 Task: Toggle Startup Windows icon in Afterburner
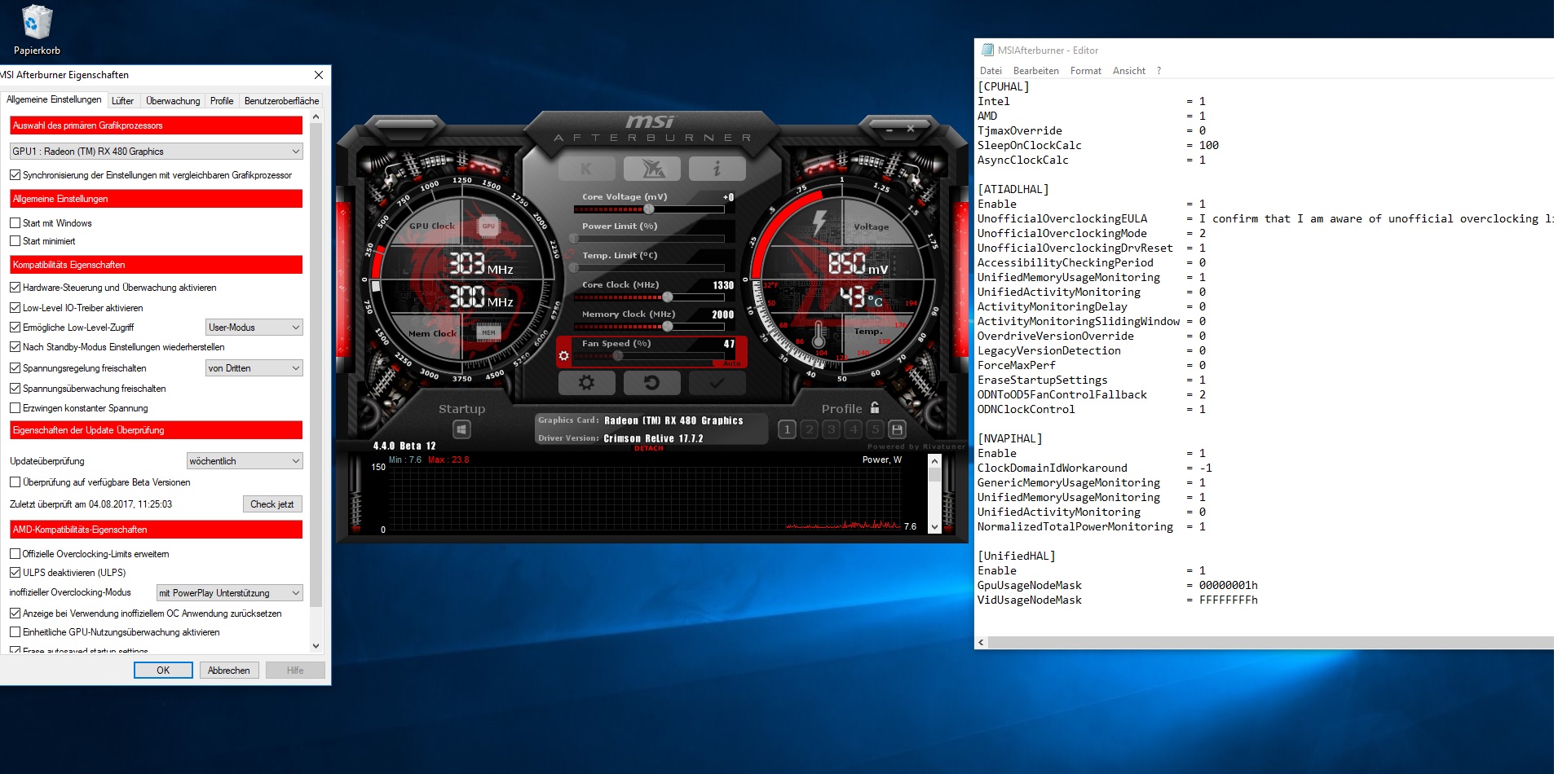(461, 429)
